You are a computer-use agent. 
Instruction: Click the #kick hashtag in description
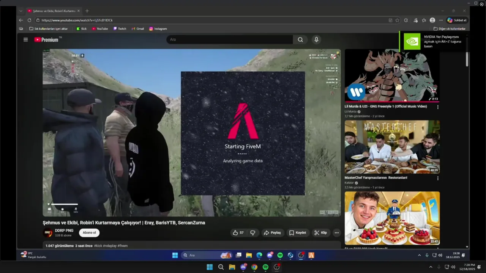coord(98,246)
